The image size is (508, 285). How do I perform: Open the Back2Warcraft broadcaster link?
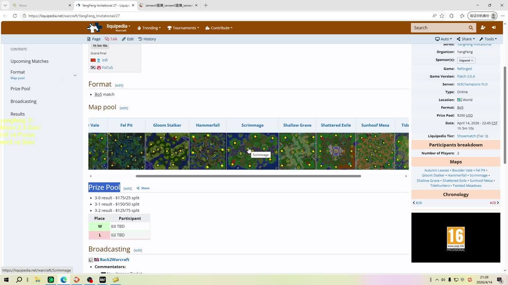115,260
